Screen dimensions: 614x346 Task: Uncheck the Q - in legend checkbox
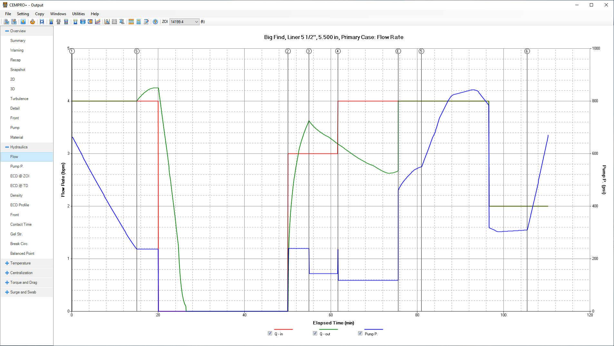pos(270,333)
